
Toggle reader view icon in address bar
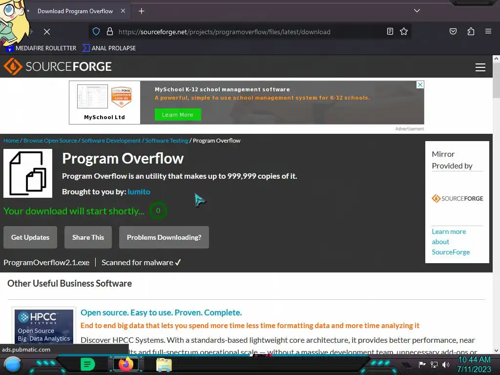pos(390,31)
